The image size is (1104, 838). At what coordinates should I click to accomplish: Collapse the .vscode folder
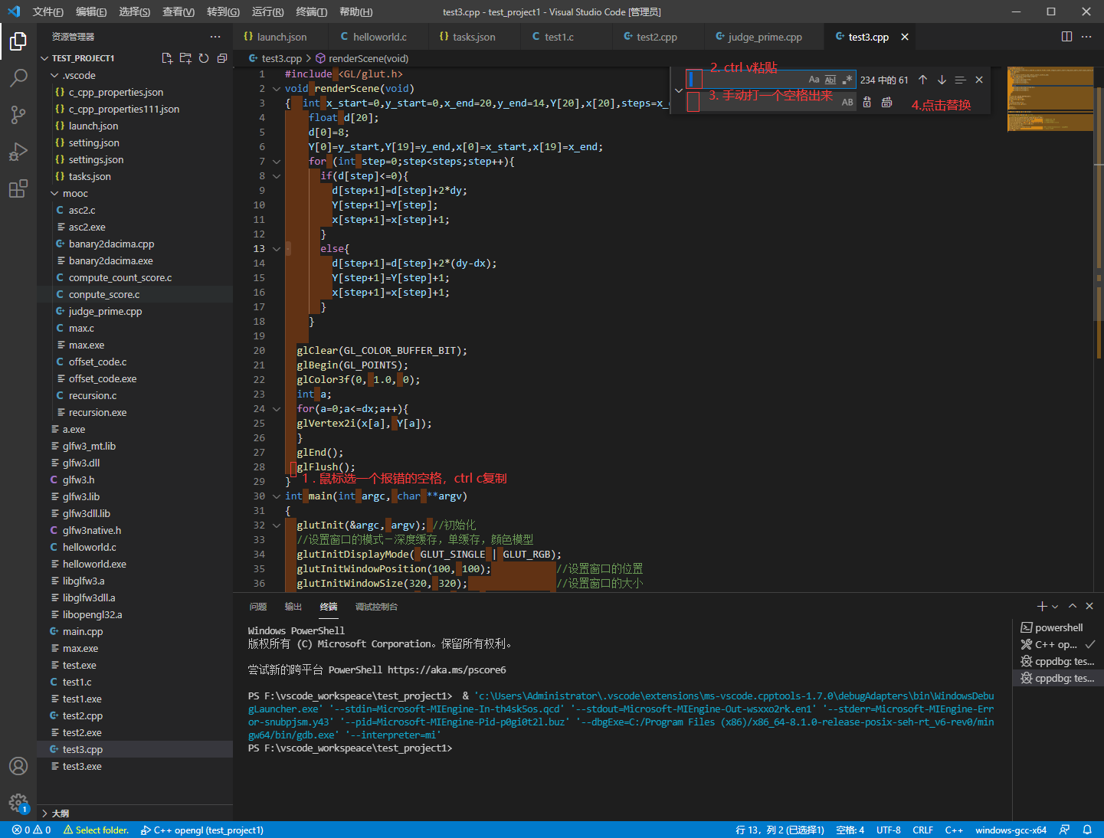point(54,75)
